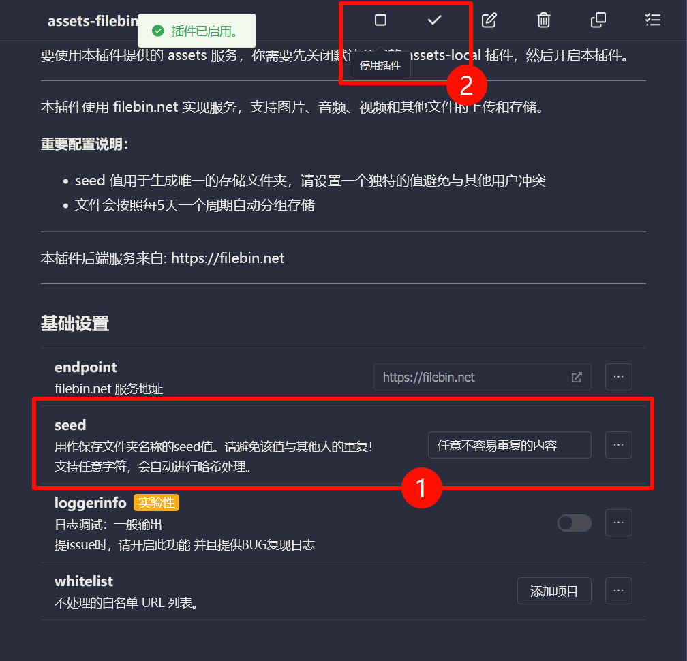The image size is (687, 661).
Task: Click the edit pencil icon
Action: [489, 20]
